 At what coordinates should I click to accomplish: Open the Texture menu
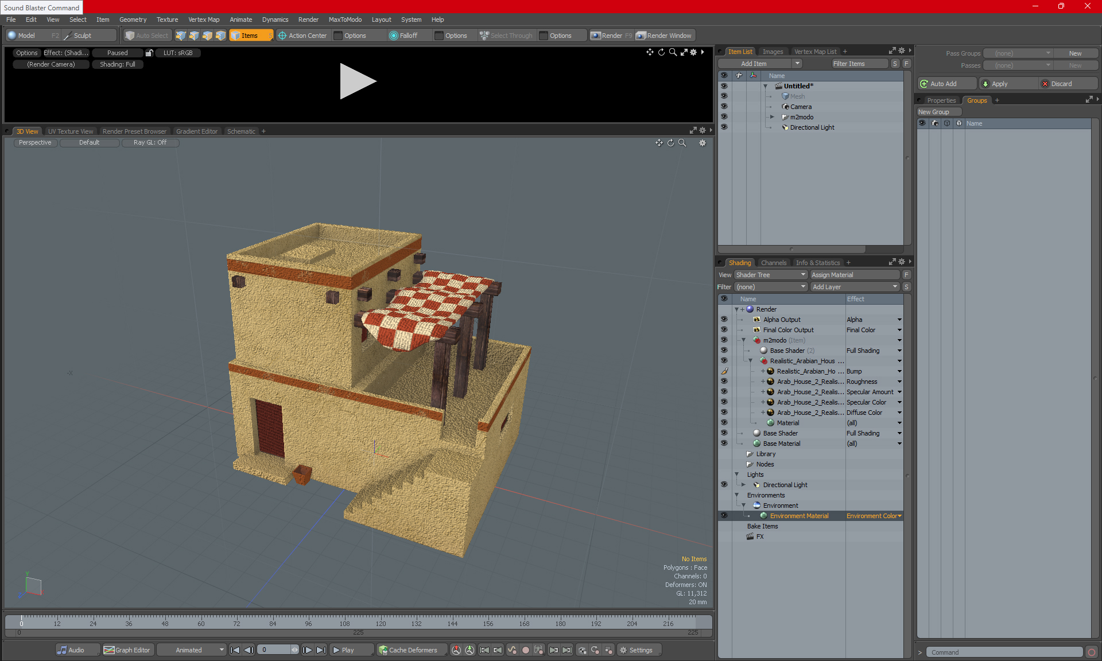point(168,20)
